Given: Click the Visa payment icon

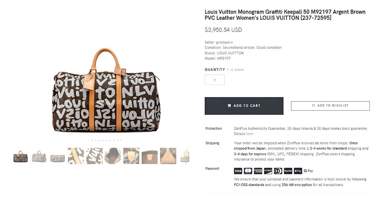Looking at the screenshot, I should [x=238, y=171].
